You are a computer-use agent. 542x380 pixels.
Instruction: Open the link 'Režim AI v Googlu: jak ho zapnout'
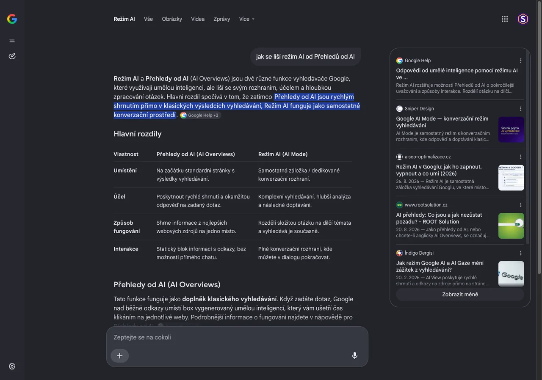(x=439, y=170)
